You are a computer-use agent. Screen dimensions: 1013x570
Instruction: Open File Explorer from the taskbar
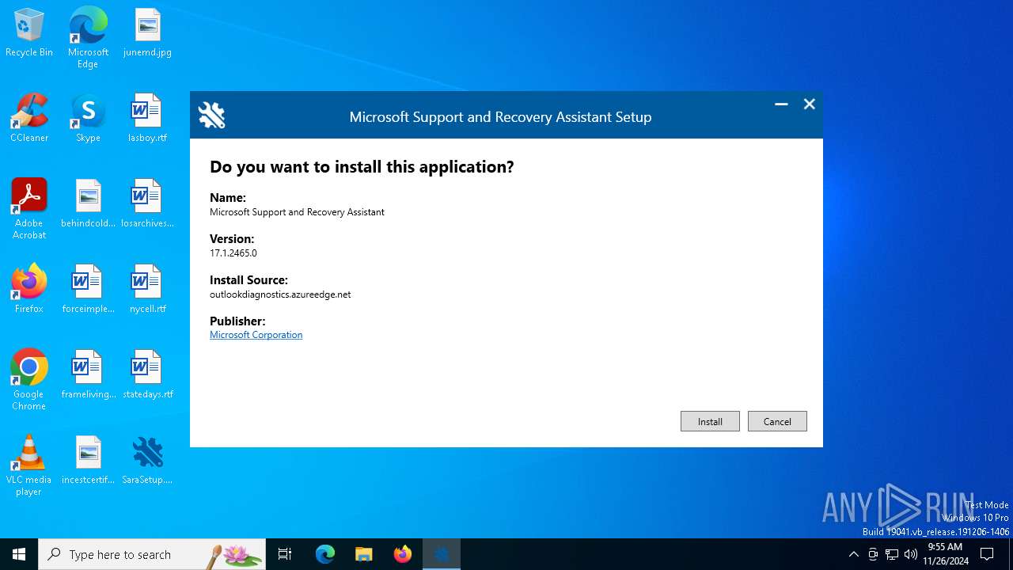363,554
